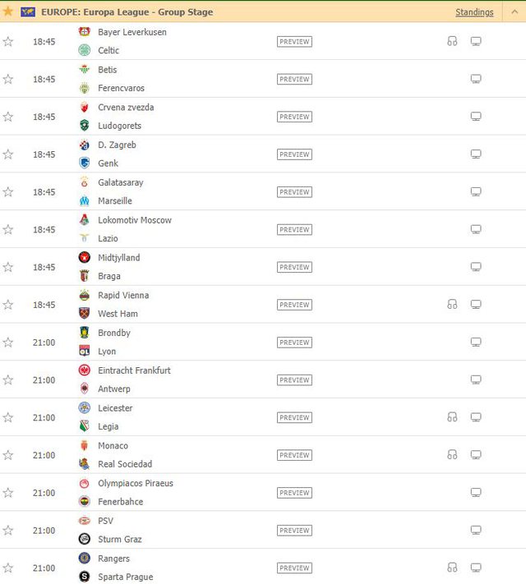
Task: Open the West Ham team name
Action: (118, 314)
